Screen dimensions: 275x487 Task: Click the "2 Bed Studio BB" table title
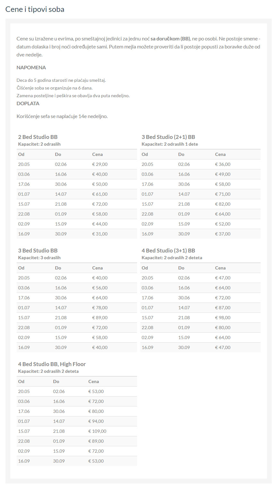[x=38, y=137]
